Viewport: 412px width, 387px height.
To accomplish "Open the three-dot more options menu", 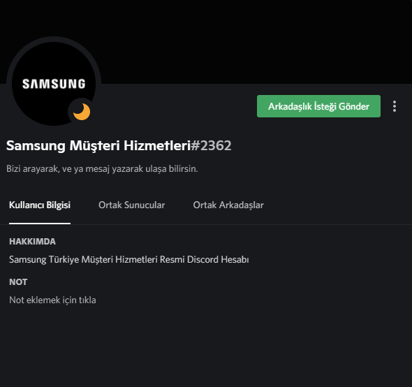I will 395,106.
